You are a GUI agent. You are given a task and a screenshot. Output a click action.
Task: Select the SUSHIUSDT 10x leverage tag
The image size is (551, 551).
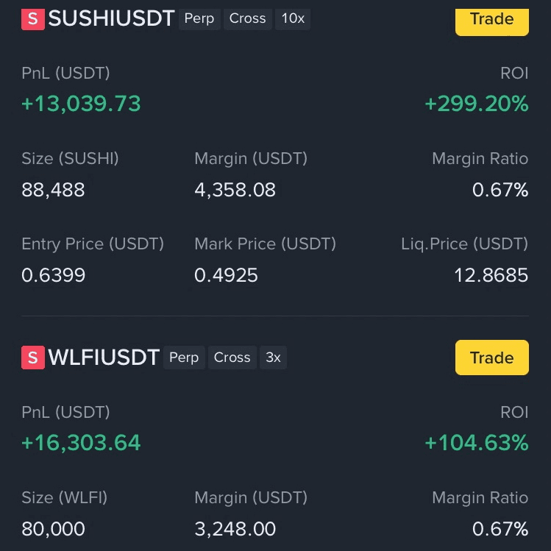[x=293, y=18]
